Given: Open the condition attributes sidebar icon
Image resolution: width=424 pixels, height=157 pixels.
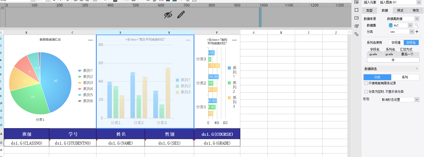Looking at the screenshot, I should pyautogui.click(x=357, y=26).
